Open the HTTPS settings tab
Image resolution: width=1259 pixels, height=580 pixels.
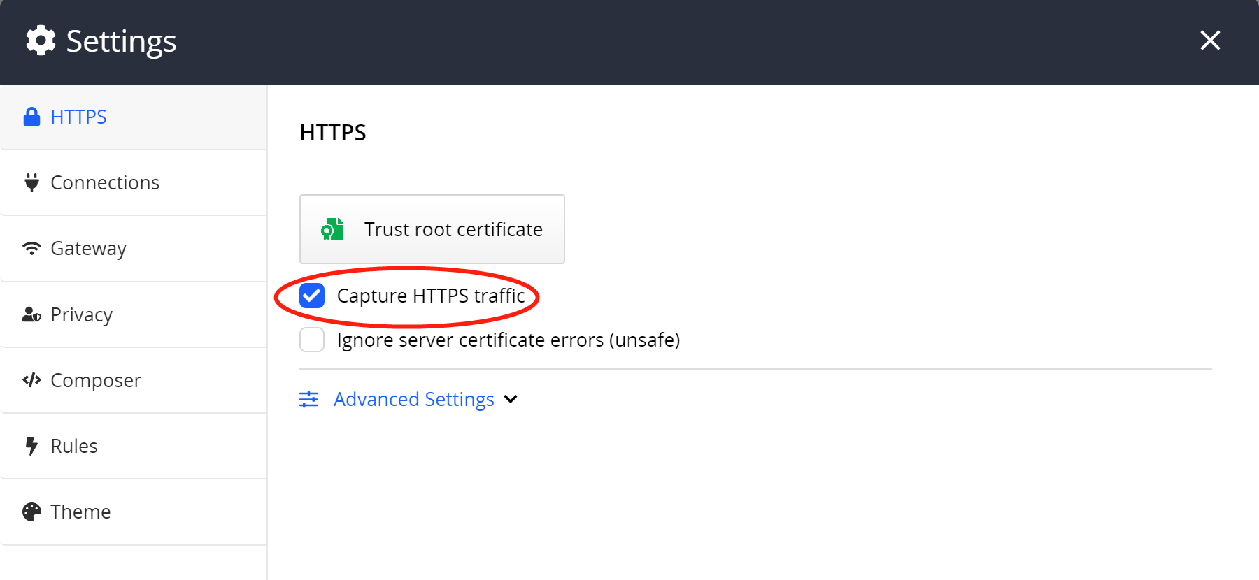pos(133,117)
